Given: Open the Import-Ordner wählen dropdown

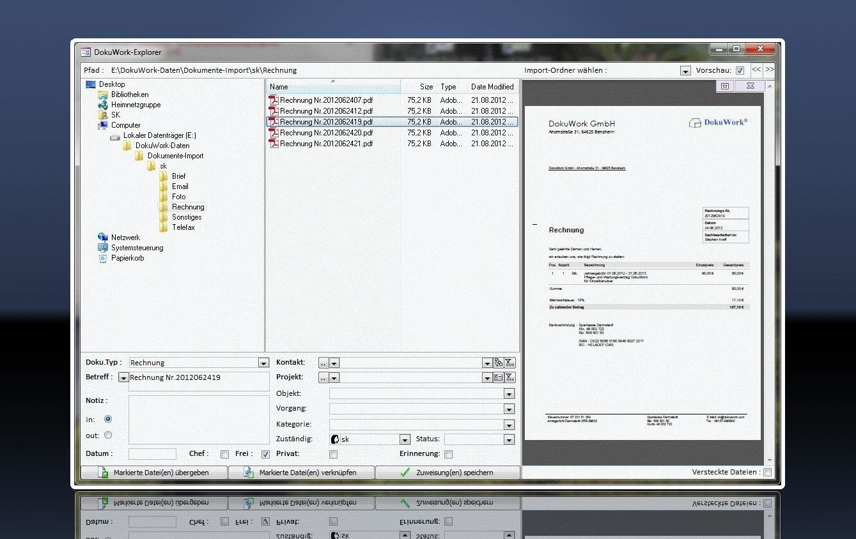Looking at the screenshot, I should pos(685,71).
